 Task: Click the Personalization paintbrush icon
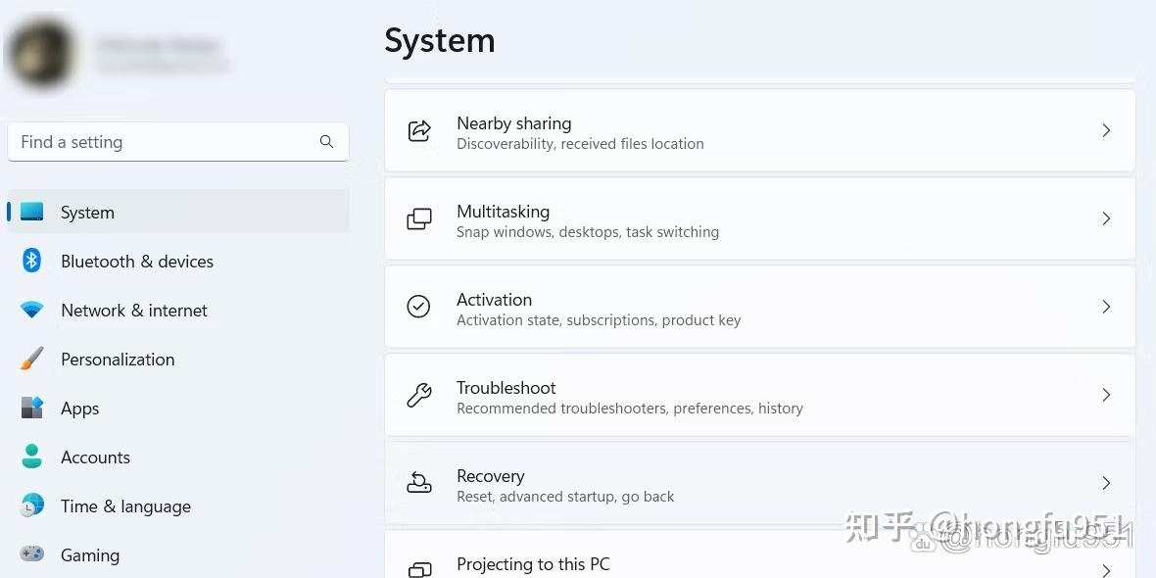coord(31,360)
